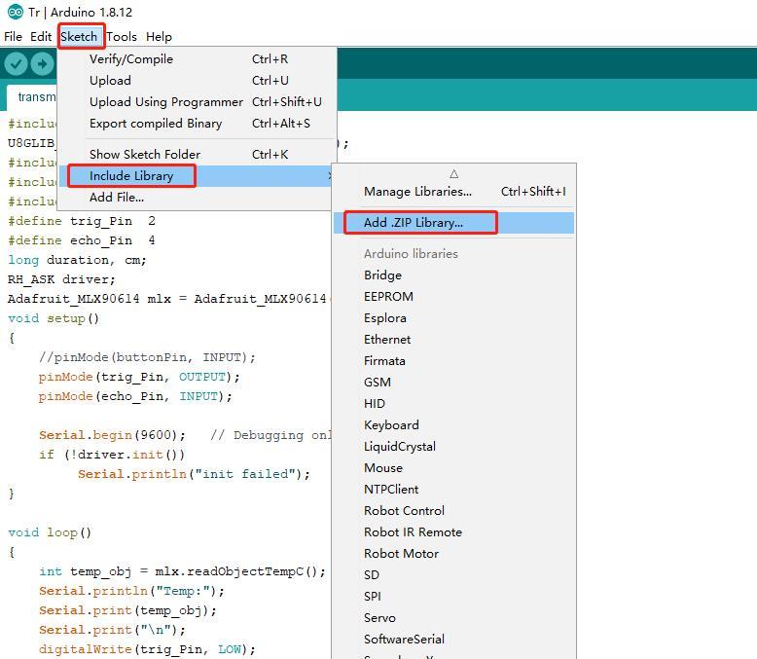Image resolution: width=757 pixels, height=659 pixels.
Task: Click the Upload arrow toolbar icon
Action: (x=43, y=64)
